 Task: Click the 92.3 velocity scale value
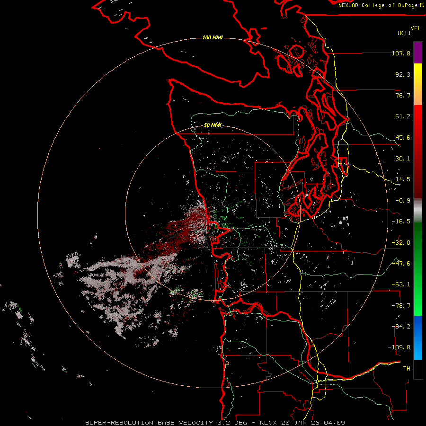click(x=403, y=74)
